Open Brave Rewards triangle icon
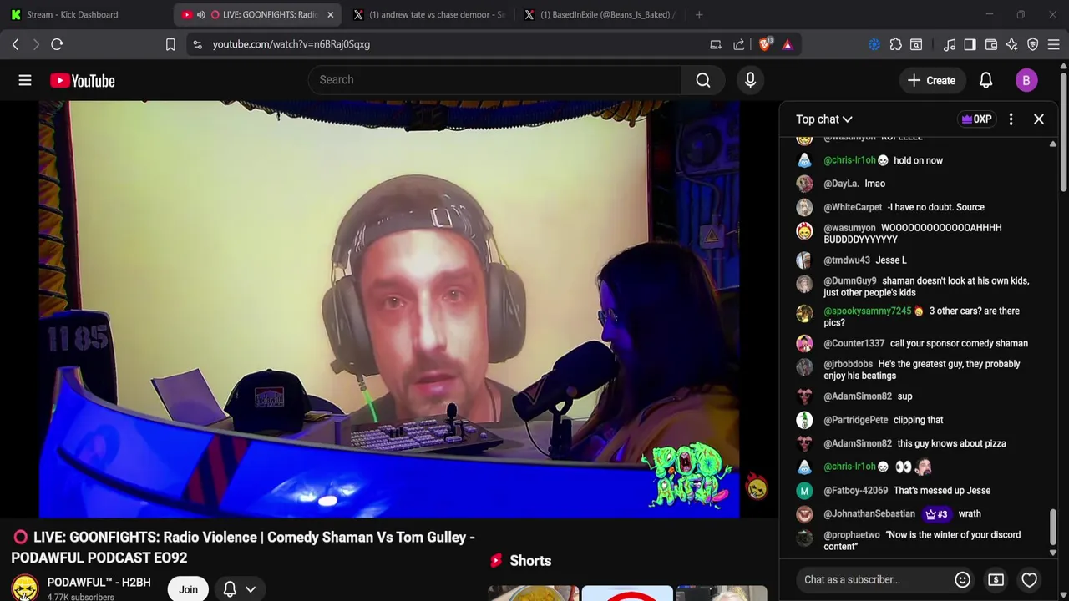The width and height of the screenshot is (1069, 601). 788,44
